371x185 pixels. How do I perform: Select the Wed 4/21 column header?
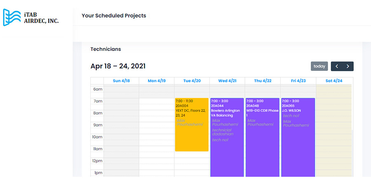coord(228,81)
